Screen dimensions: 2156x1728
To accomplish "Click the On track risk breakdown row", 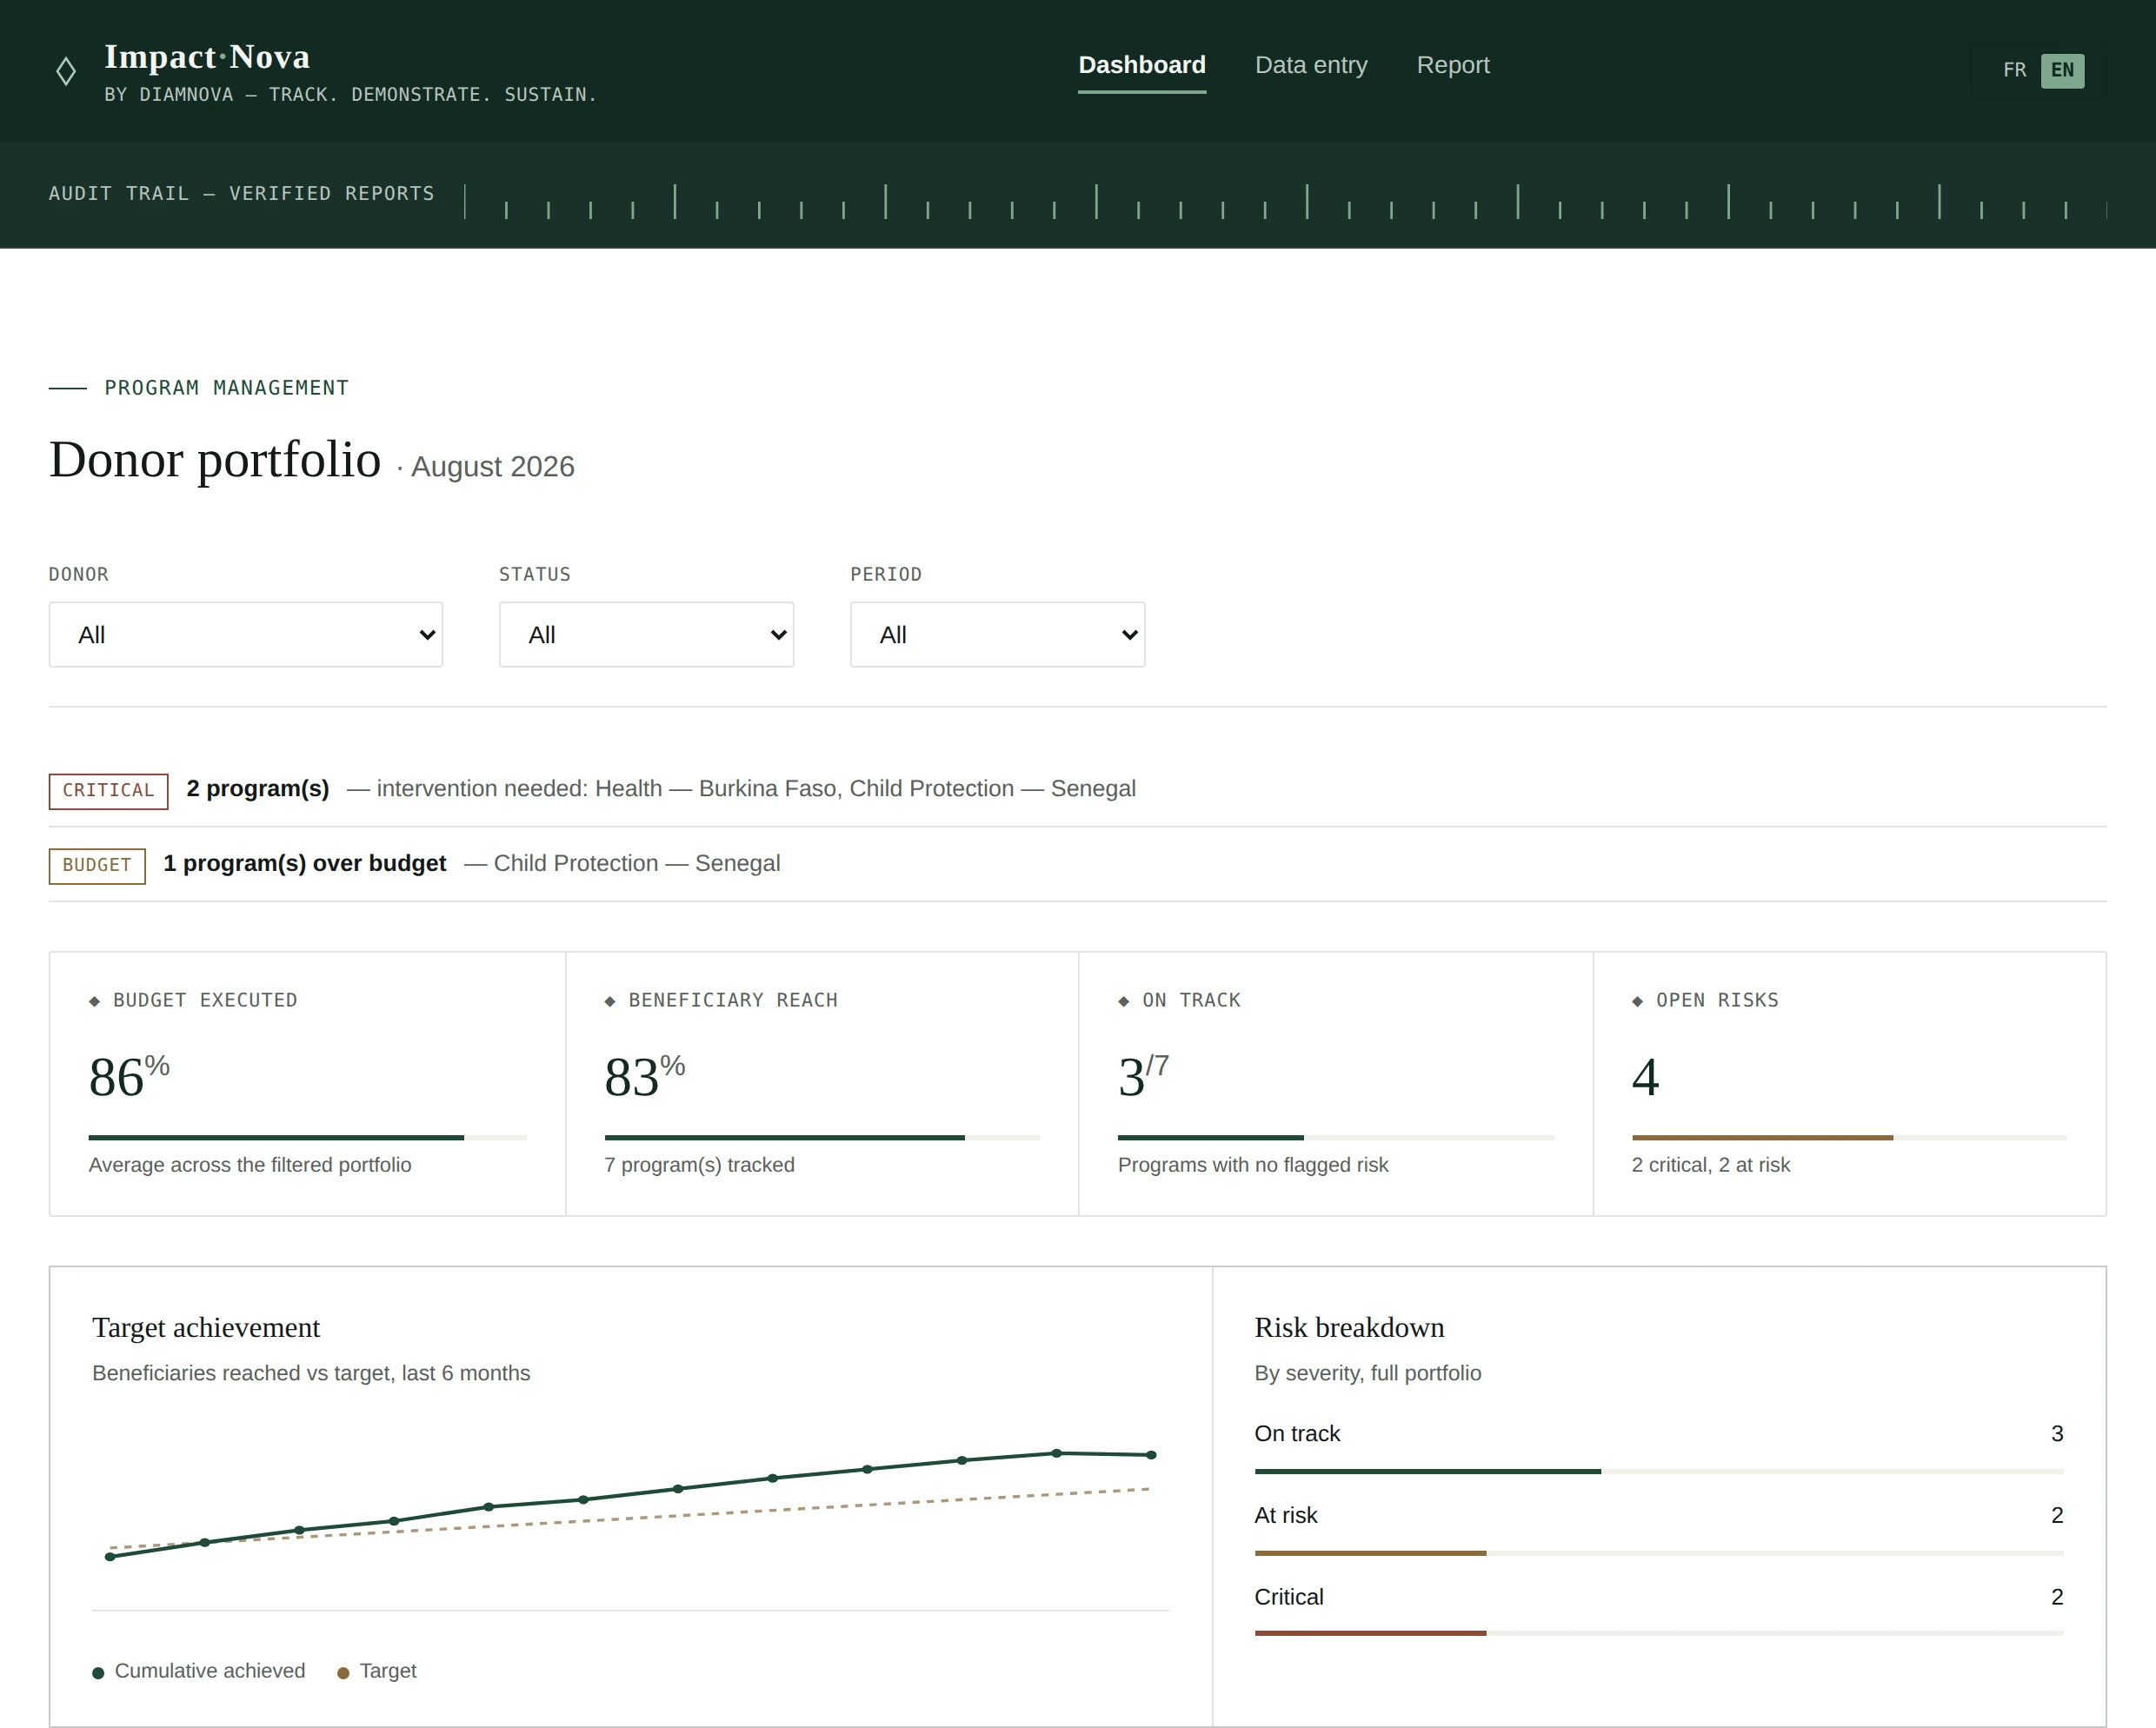I will (1659, 1447).
